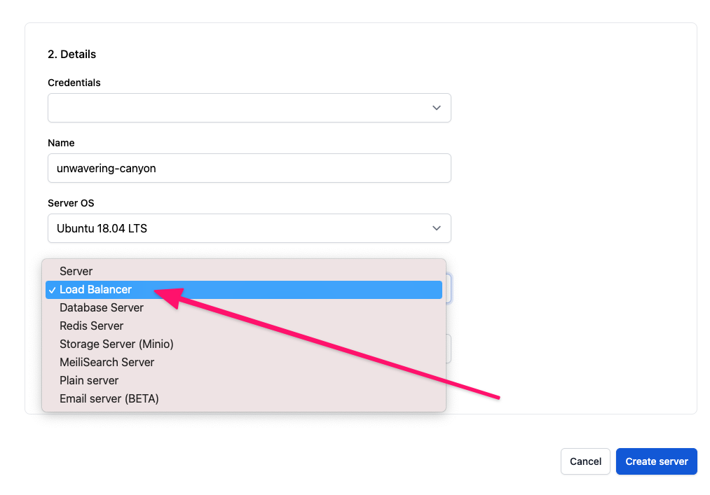Image resolution: width=710 pixels, height=495 pixels.
Task: Click the 2. Details heading
Action: click(x=72, y=55)
